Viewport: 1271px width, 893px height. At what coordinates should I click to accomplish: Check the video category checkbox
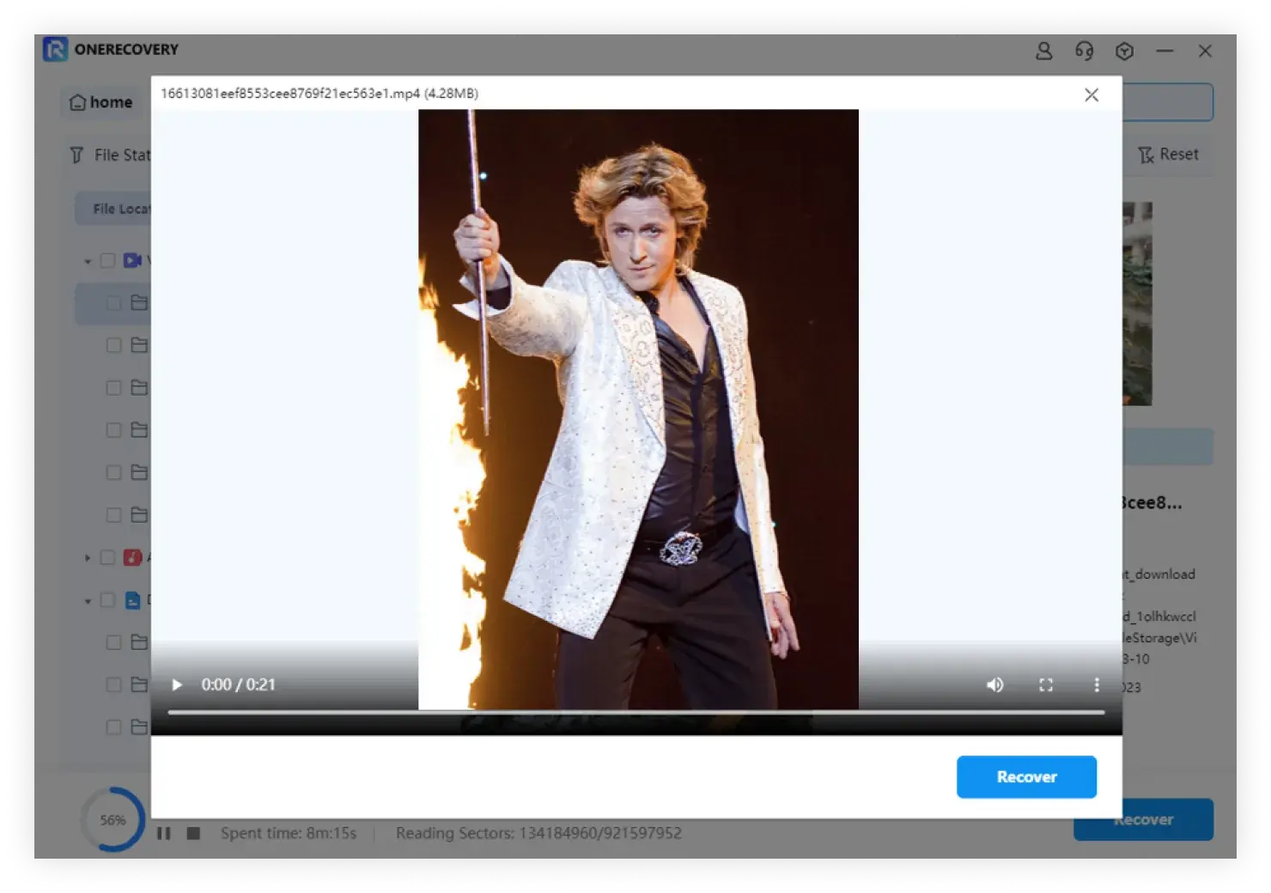pyautogui.click(x=107, y=260)
